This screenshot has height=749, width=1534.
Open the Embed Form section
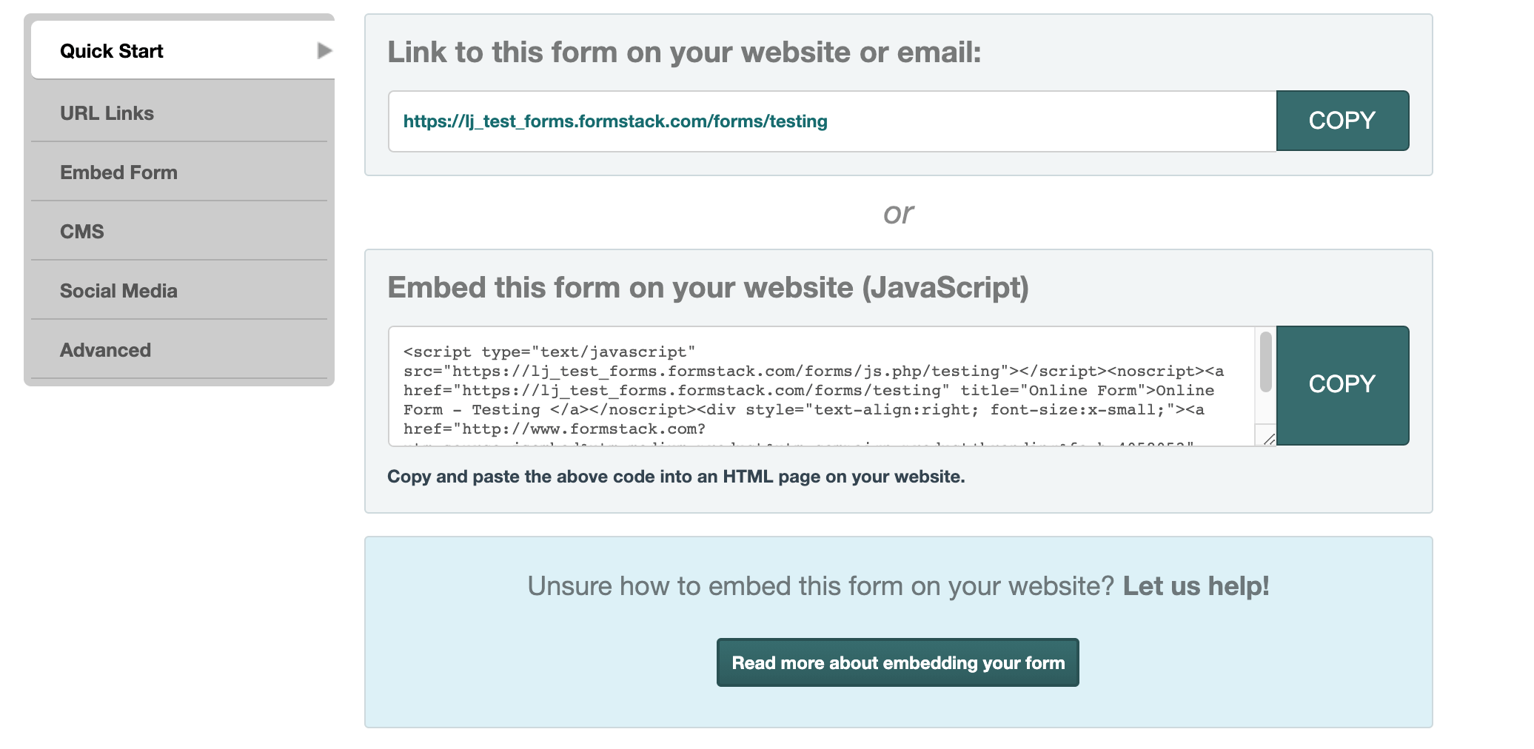118,172
